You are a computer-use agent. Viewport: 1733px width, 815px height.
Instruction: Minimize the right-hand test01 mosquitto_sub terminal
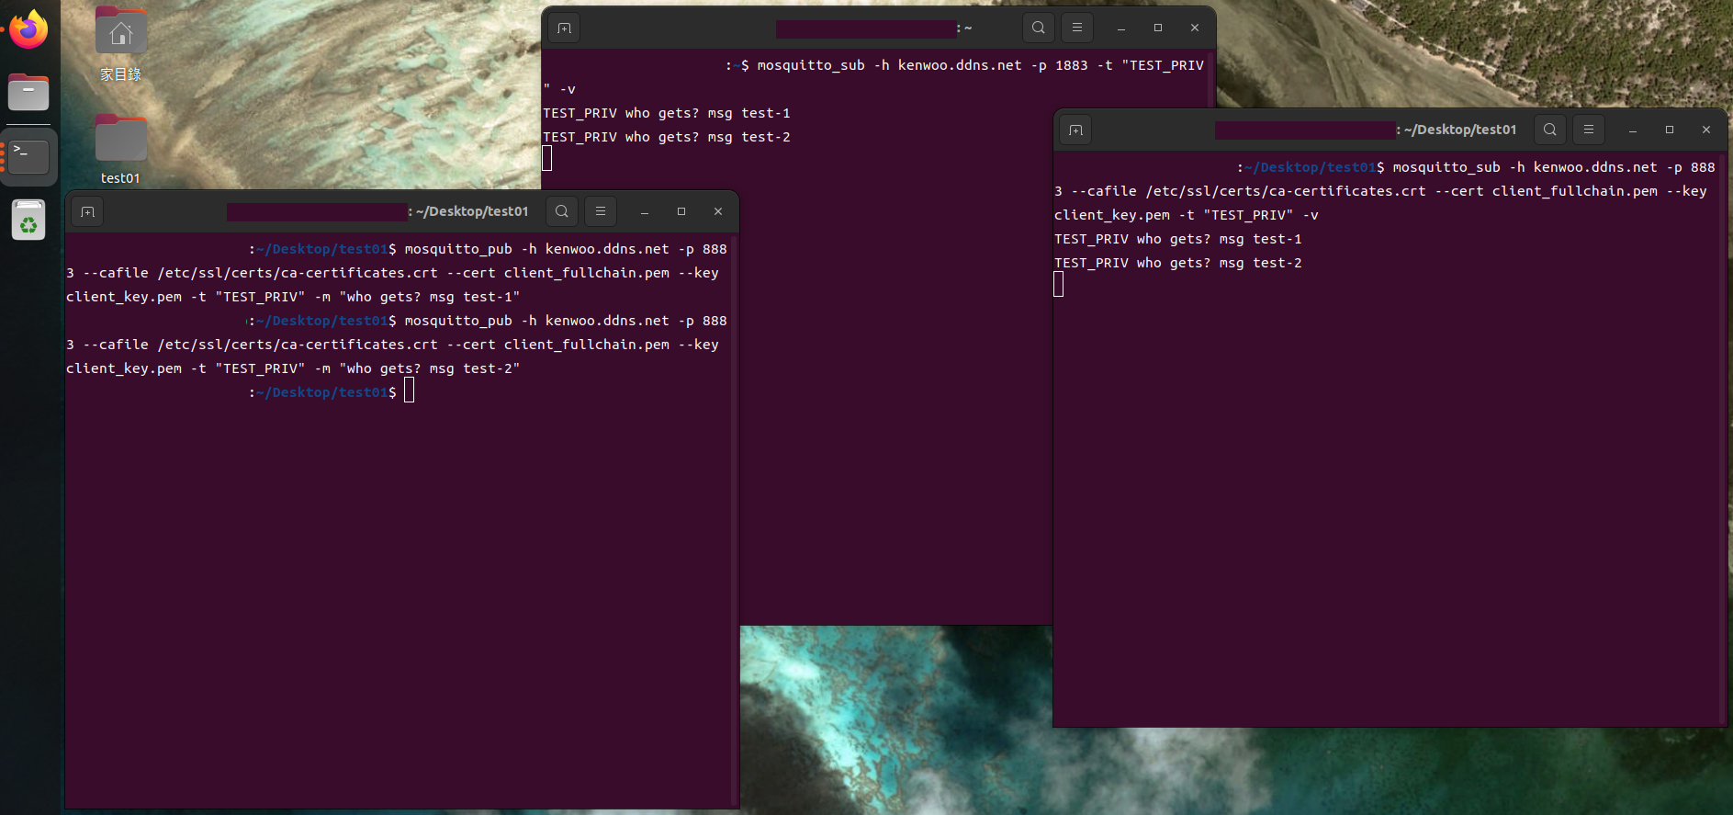click(1633, 130)
